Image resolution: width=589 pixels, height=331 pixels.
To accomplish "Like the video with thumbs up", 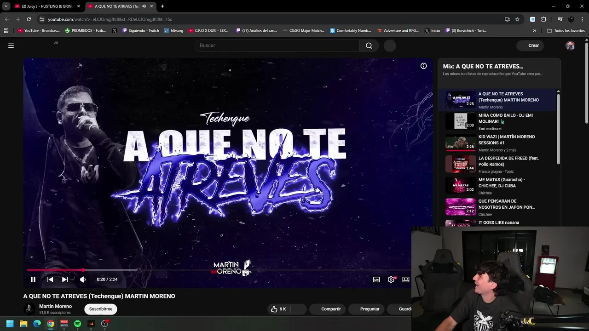I will click(x=279, y=309).
